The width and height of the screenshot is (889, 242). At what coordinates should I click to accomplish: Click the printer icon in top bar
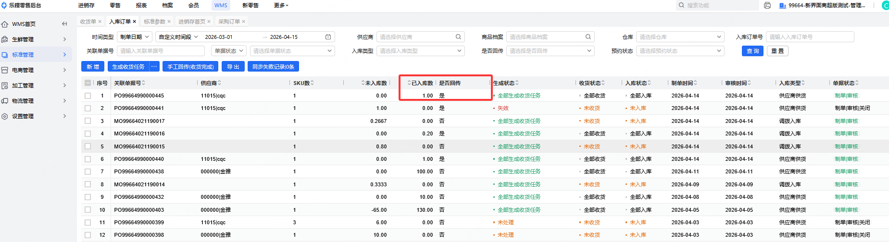tap(767, 5)
